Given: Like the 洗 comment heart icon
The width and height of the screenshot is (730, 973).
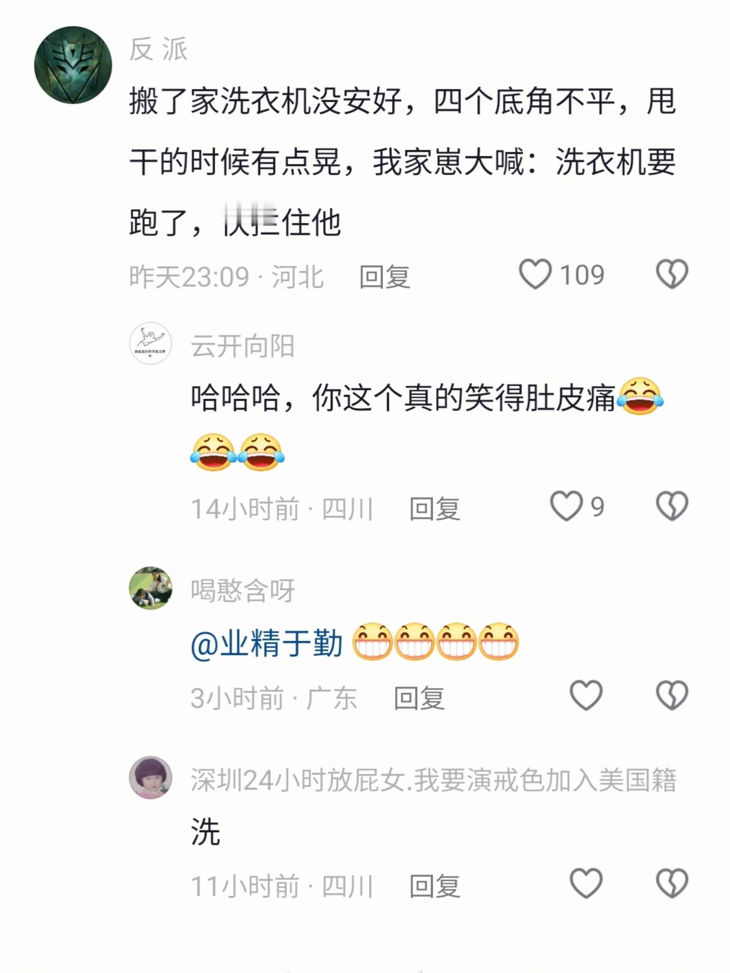Looking at the screenshot, I should click(x=586, y=883).
